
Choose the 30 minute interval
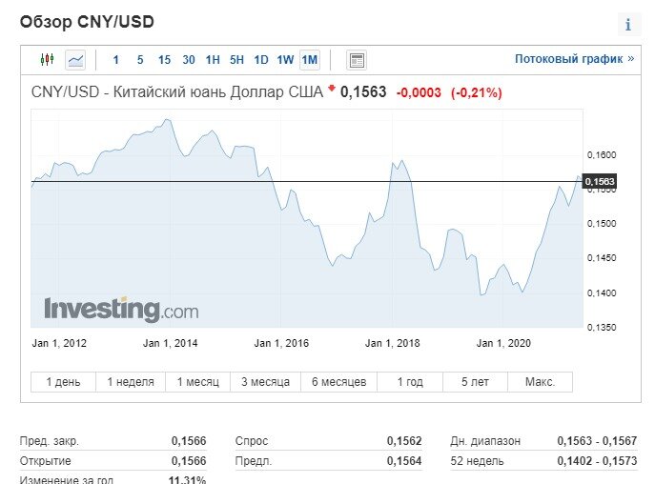click(x=189, y=60)
